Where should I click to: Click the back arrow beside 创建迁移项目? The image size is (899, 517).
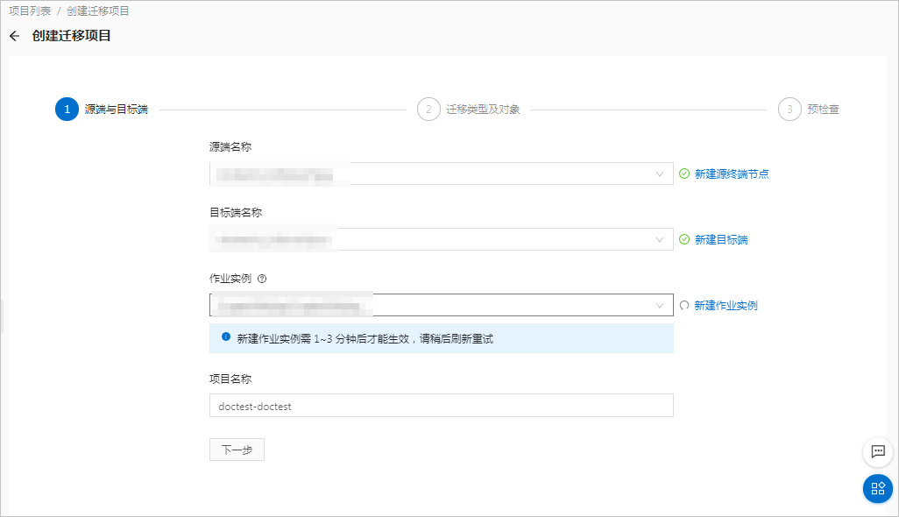[14, 36]
